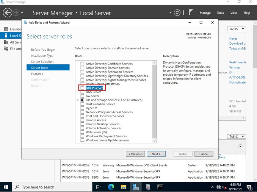Sort events by the Time column
Screen dimensions: 257x192
click(222, 157)
